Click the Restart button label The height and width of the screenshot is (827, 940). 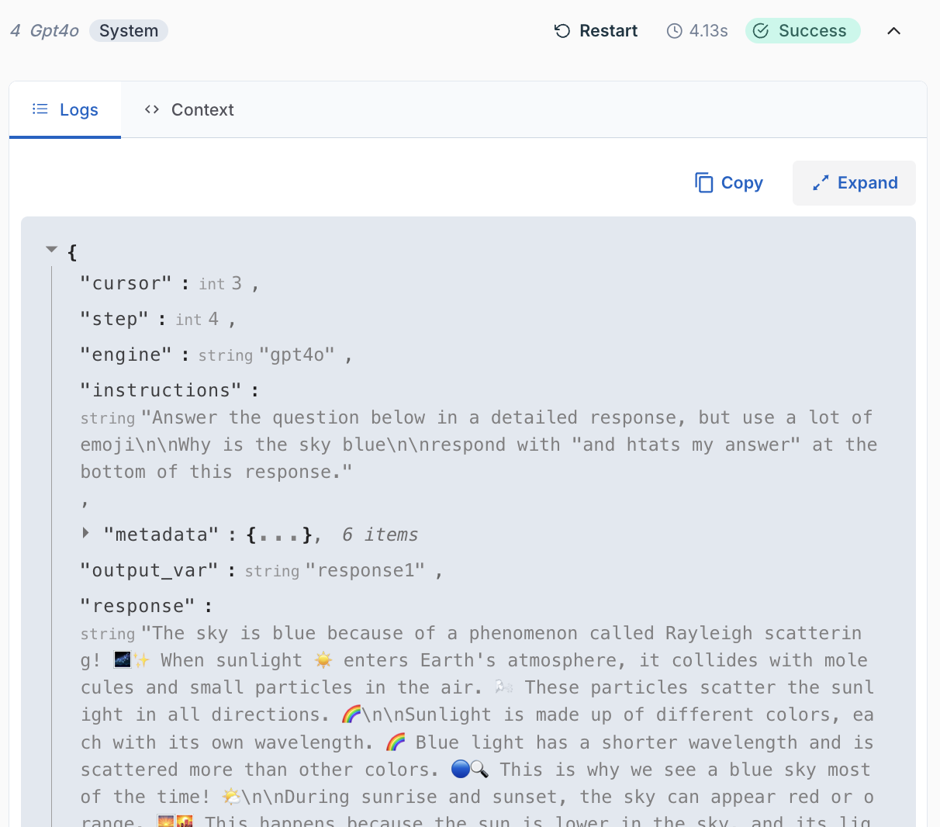tap(609, 31)
